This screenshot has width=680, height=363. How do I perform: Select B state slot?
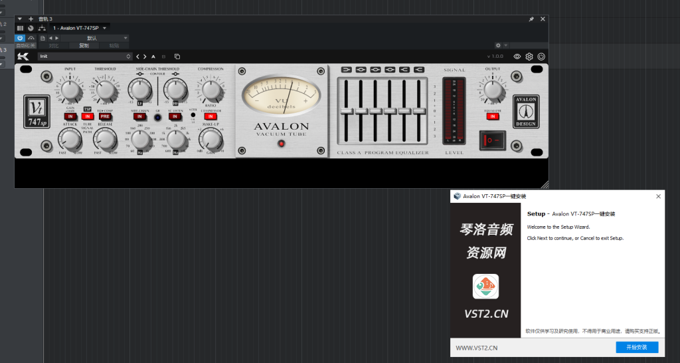[163, 57]
